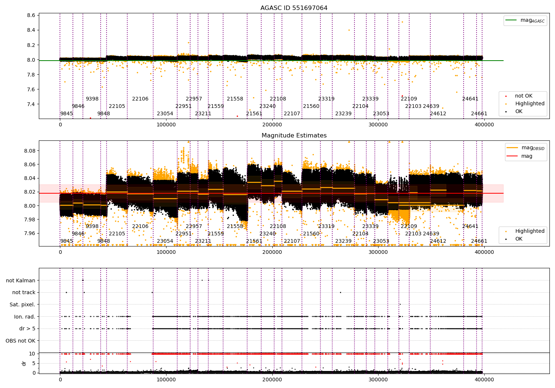Click the 8.6 y-axis tick label

[31, 16]
